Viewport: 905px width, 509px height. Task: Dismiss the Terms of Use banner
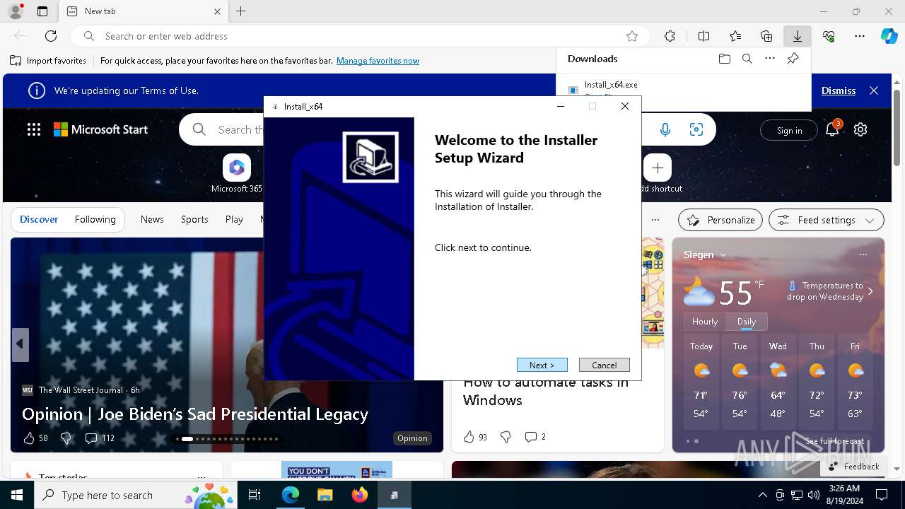(839, 90)
